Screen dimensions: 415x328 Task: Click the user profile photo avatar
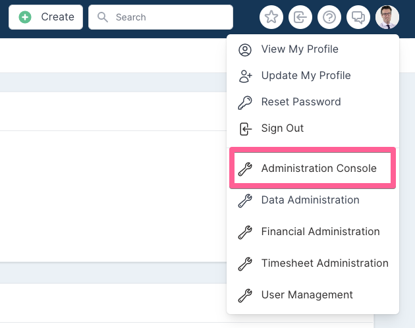[387, 17]
